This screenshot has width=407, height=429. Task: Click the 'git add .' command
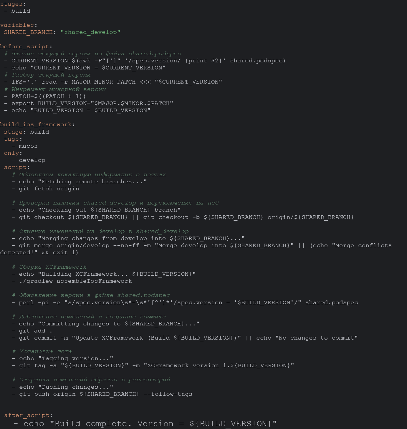tap(35, 331)
